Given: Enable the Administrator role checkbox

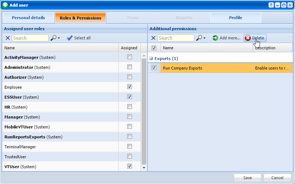Looking at the screenshot, I should (x=129, y=67).
